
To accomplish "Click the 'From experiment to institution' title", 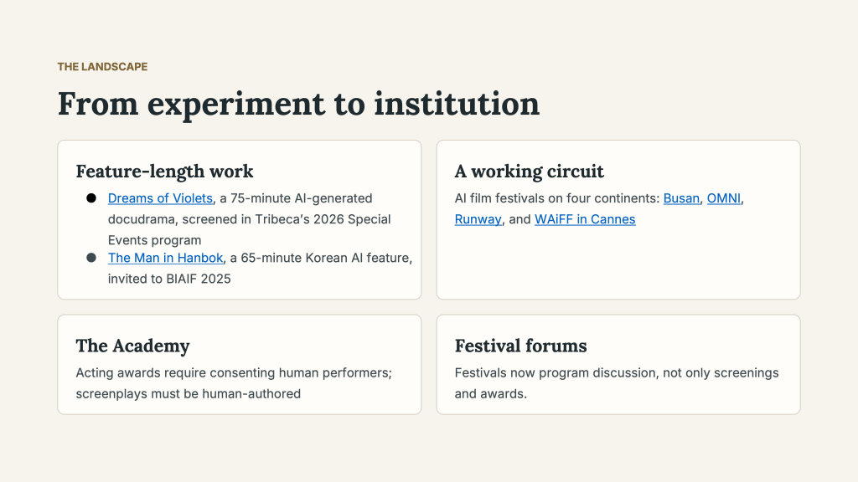I will (298, 104).
